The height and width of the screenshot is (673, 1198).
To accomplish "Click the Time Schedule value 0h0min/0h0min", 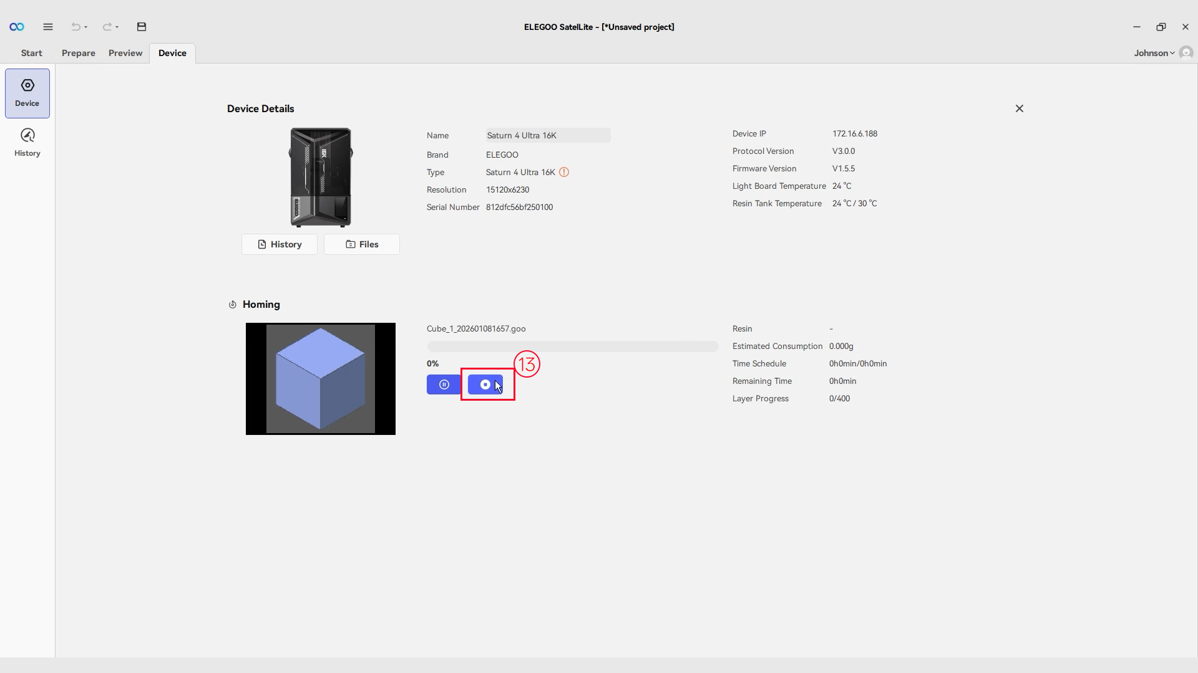I will pos(858,363).
